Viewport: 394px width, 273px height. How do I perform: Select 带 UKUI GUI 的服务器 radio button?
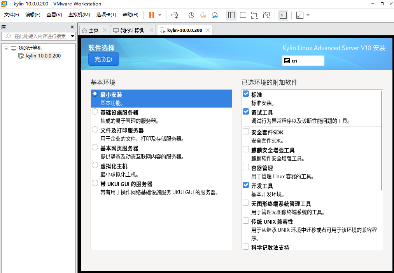point(95,183)
